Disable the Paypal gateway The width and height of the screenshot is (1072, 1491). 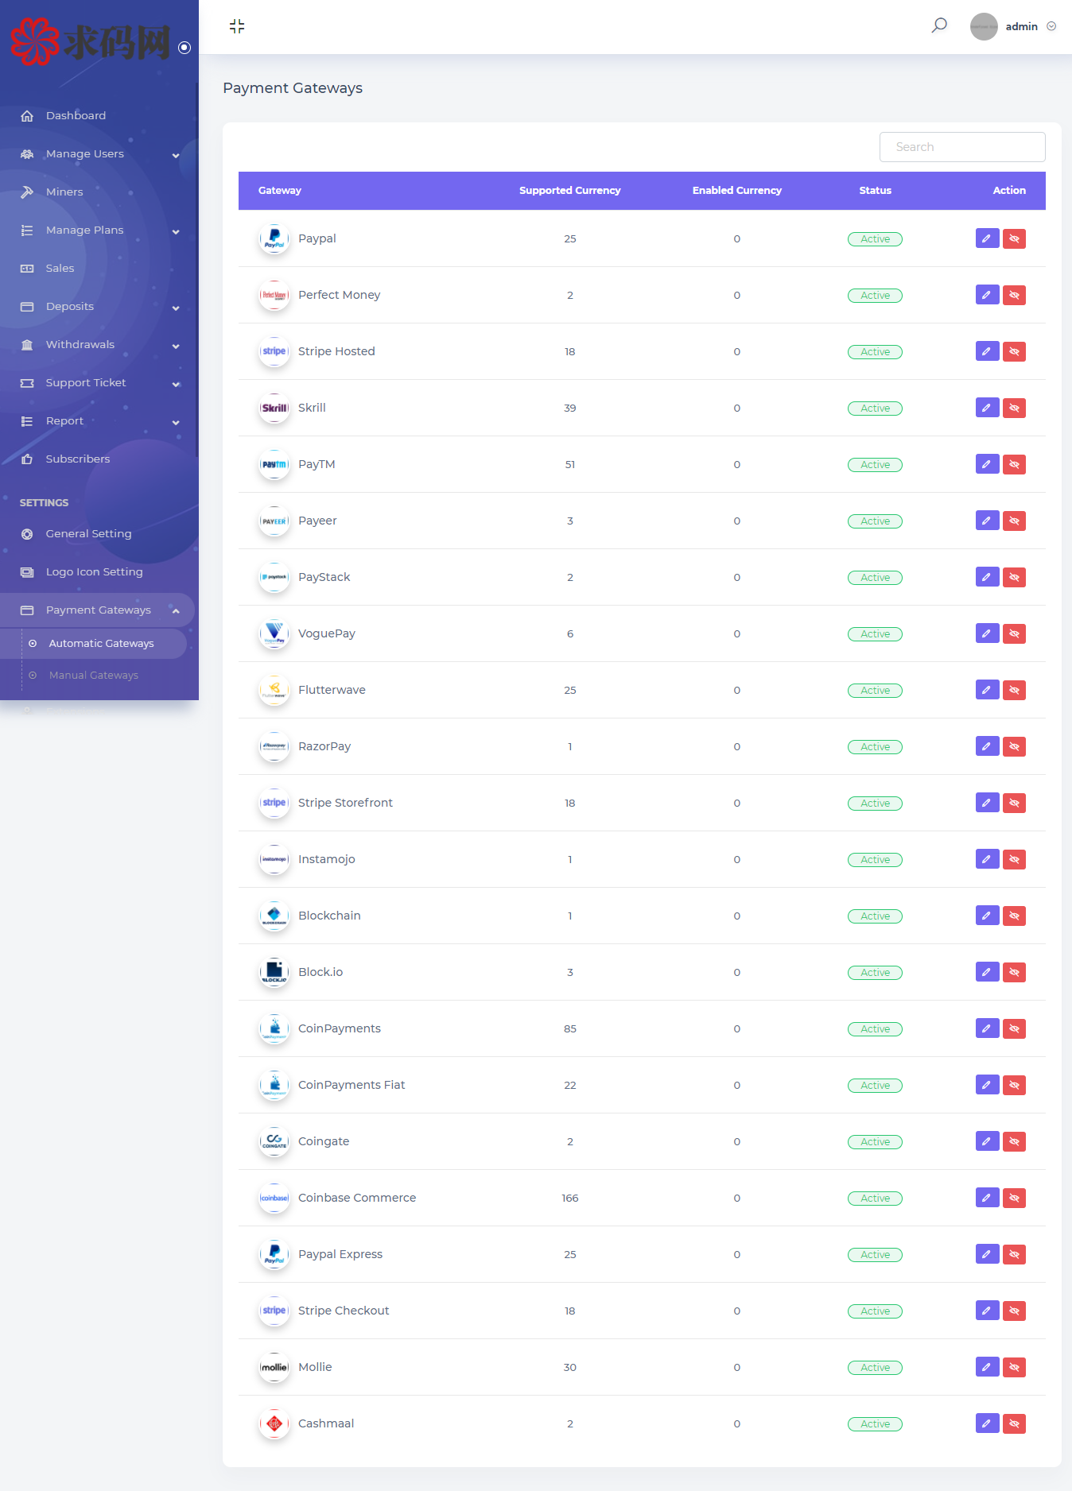pyautogui.click(x=1014, y=238)
